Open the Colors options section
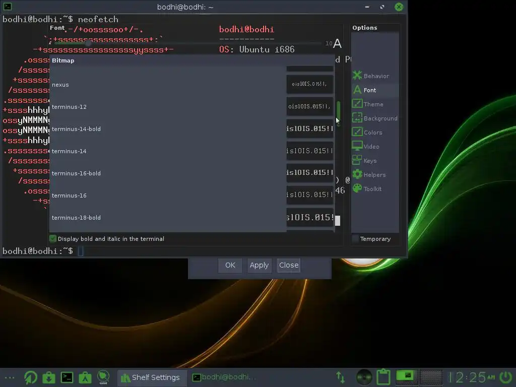The width and height of the screenshot is (516, 387). click(x=375, y=133)
